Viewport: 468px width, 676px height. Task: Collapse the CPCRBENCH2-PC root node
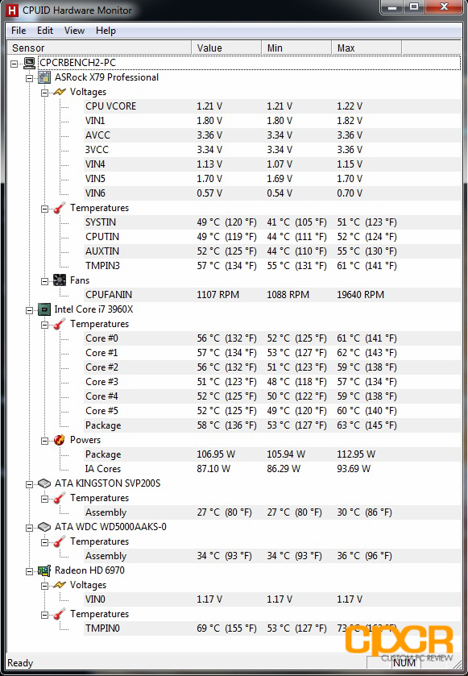[14, 64]
